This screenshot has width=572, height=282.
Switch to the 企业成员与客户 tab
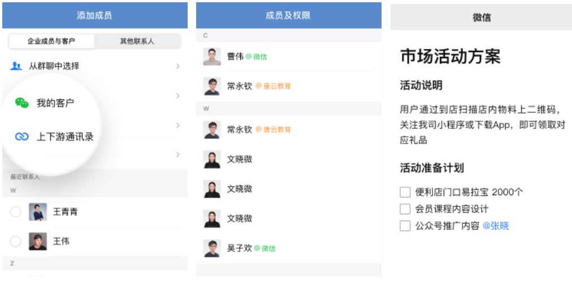pos(51,41)
